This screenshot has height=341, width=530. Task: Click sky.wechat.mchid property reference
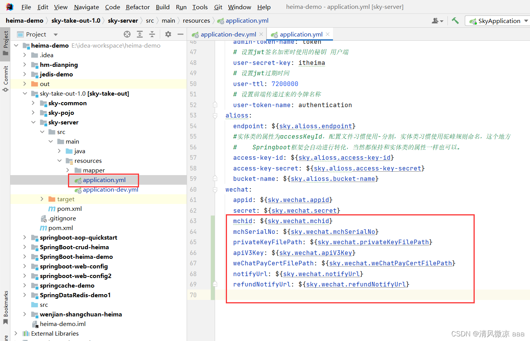(x=298, y=221)
